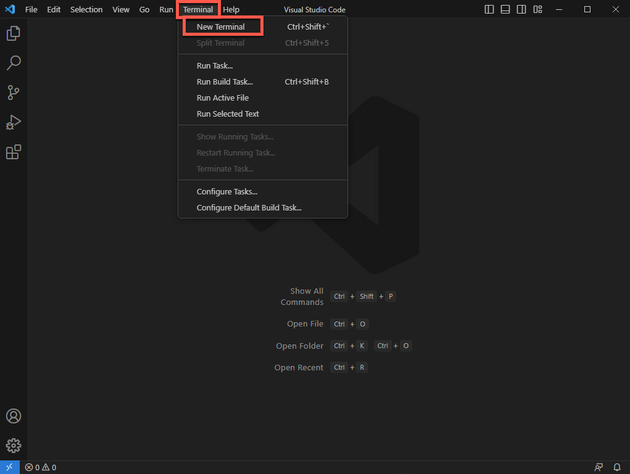The image size is (630, 474).
Task: Click errors and warnings count in status bar
Action: point(41,467)
